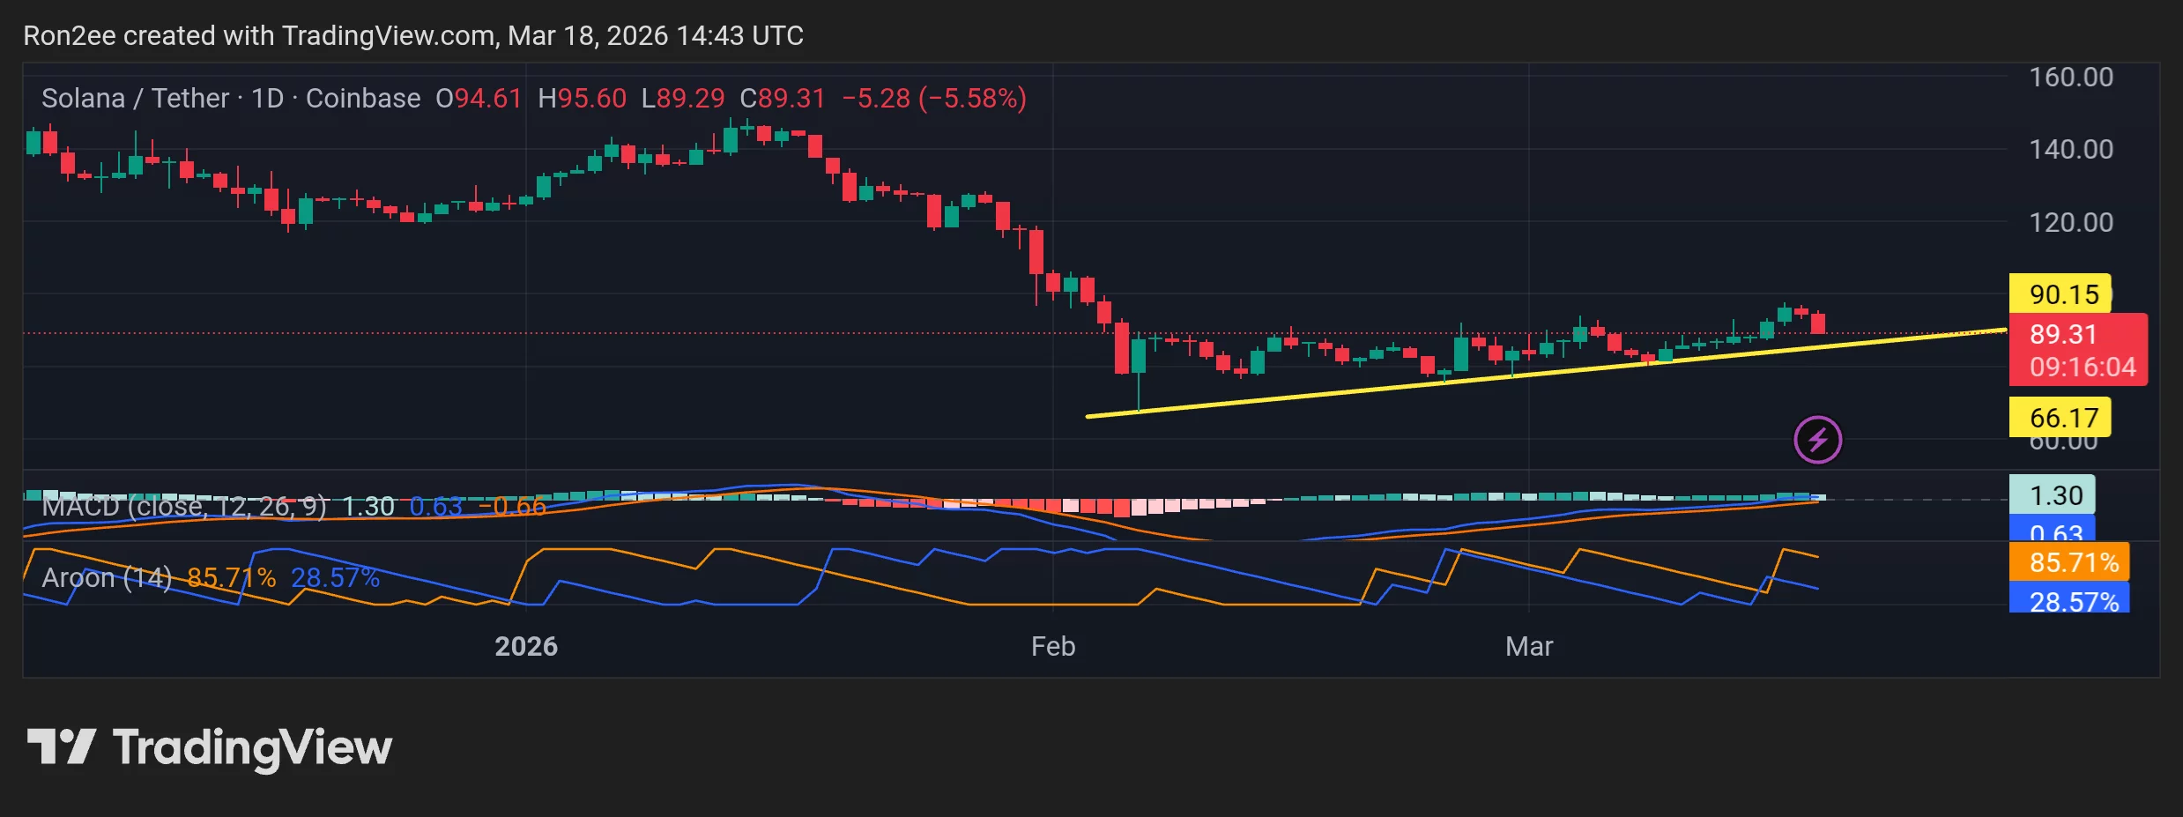Screen dimensions: 2183x817
Task: Click the yellow 90.15 price level label
Action: pos(2061,294)
